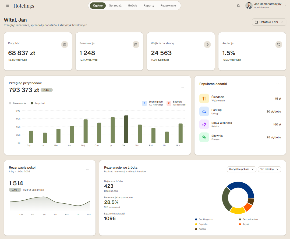Screen dimensions: 290x239
Task: Click the Parking car icon
Action: pos(204,111)
